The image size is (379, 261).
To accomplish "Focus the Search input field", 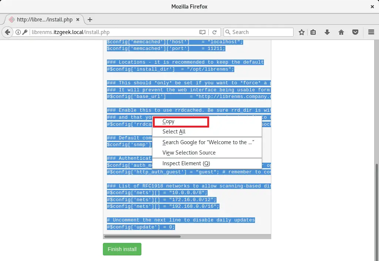I will (x=258, y=32).
